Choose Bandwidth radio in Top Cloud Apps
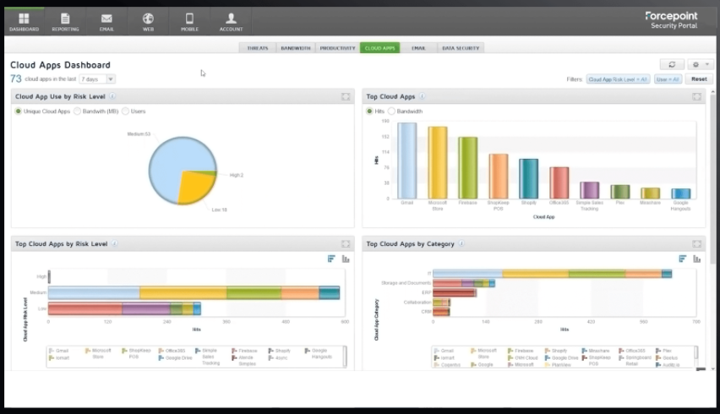 pos(393,112)
